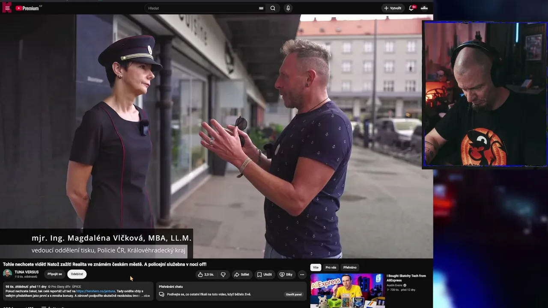Share the video via Sdílet

click(x=241, y=275)
